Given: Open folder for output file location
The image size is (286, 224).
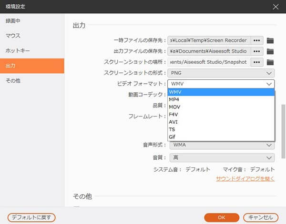Looking at the screenshot, I should pyautogui.click(x=270, y=51).
